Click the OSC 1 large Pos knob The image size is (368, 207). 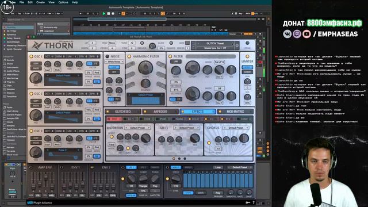(36, 78)
